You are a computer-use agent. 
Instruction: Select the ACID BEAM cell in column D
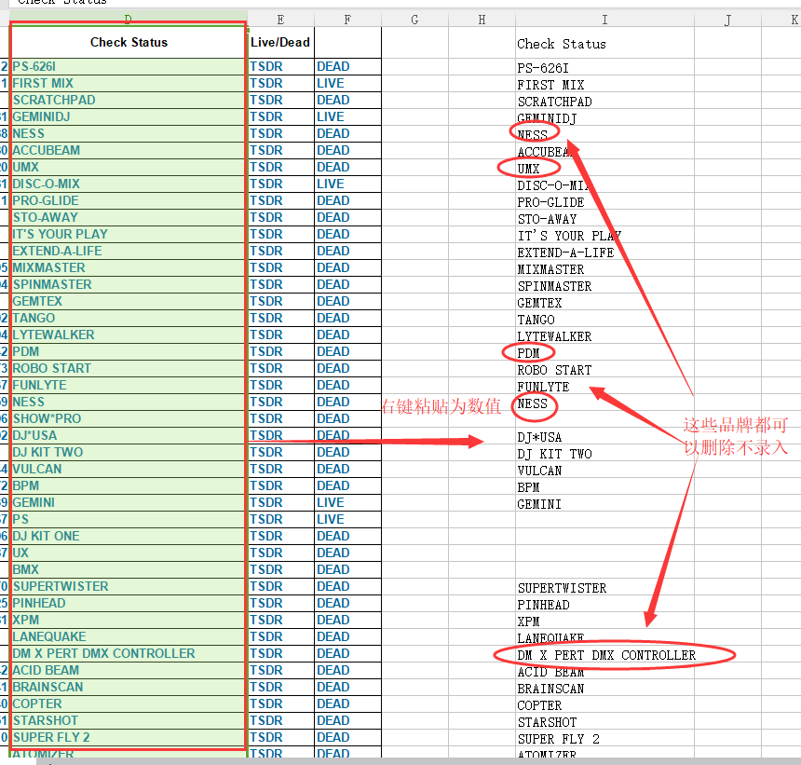coord(129,671)
